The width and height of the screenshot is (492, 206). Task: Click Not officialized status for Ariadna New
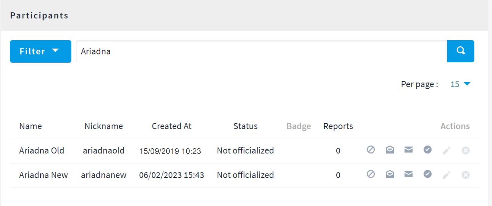pos(245,175)
